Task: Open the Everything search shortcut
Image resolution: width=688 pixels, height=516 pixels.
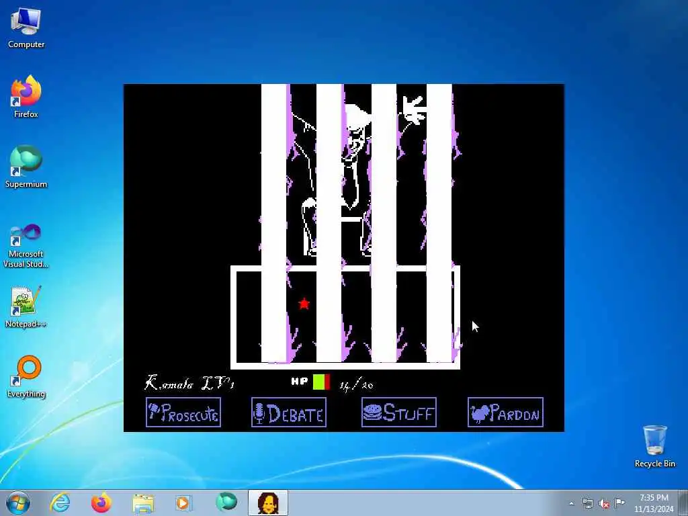Action: click(26, 376)
